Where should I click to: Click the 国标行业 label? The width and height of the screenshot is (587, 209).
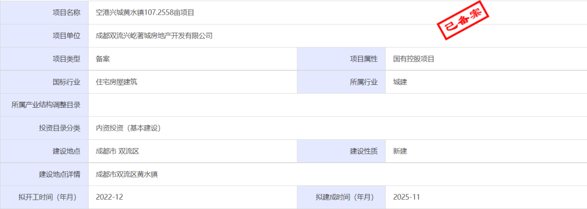click(66, 82)
